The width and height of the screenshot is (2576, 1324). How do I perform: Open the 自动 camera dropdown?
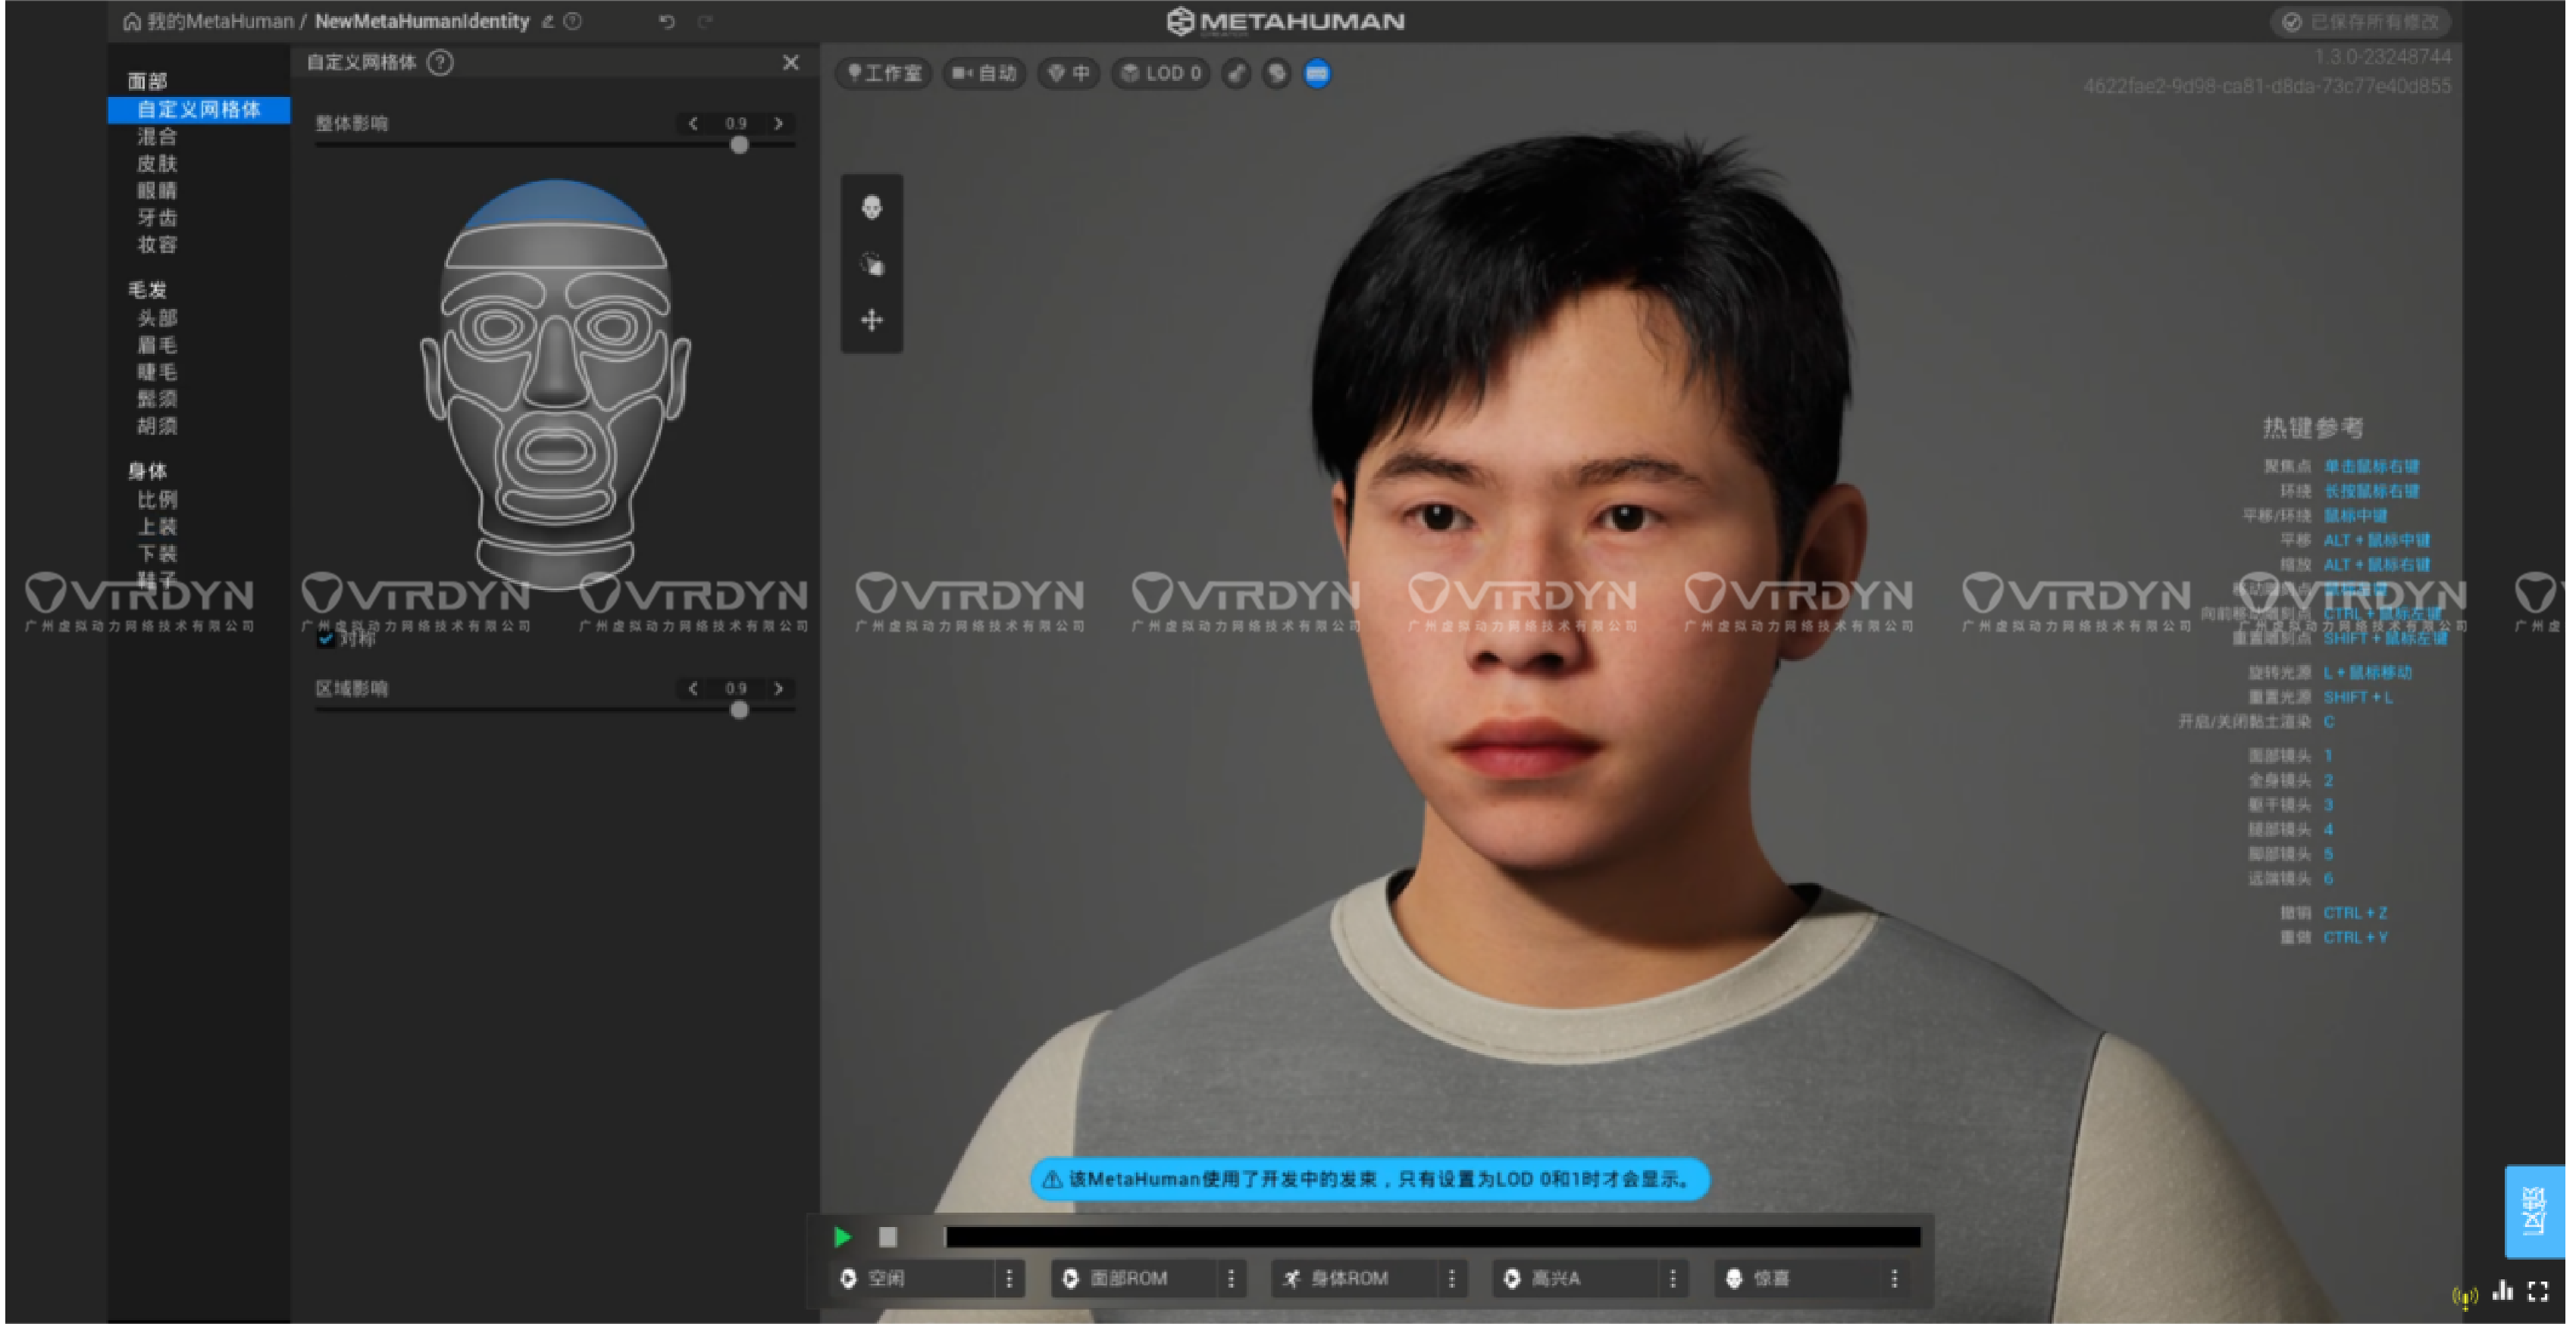(984, 73)
